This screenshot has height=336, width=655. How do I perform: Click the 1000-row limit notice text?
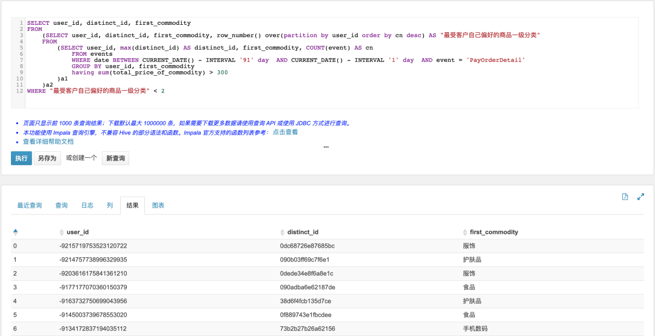[186, 124]
